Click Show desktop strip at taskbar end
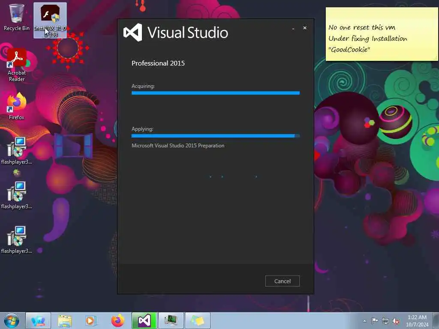 pos(436,320)
